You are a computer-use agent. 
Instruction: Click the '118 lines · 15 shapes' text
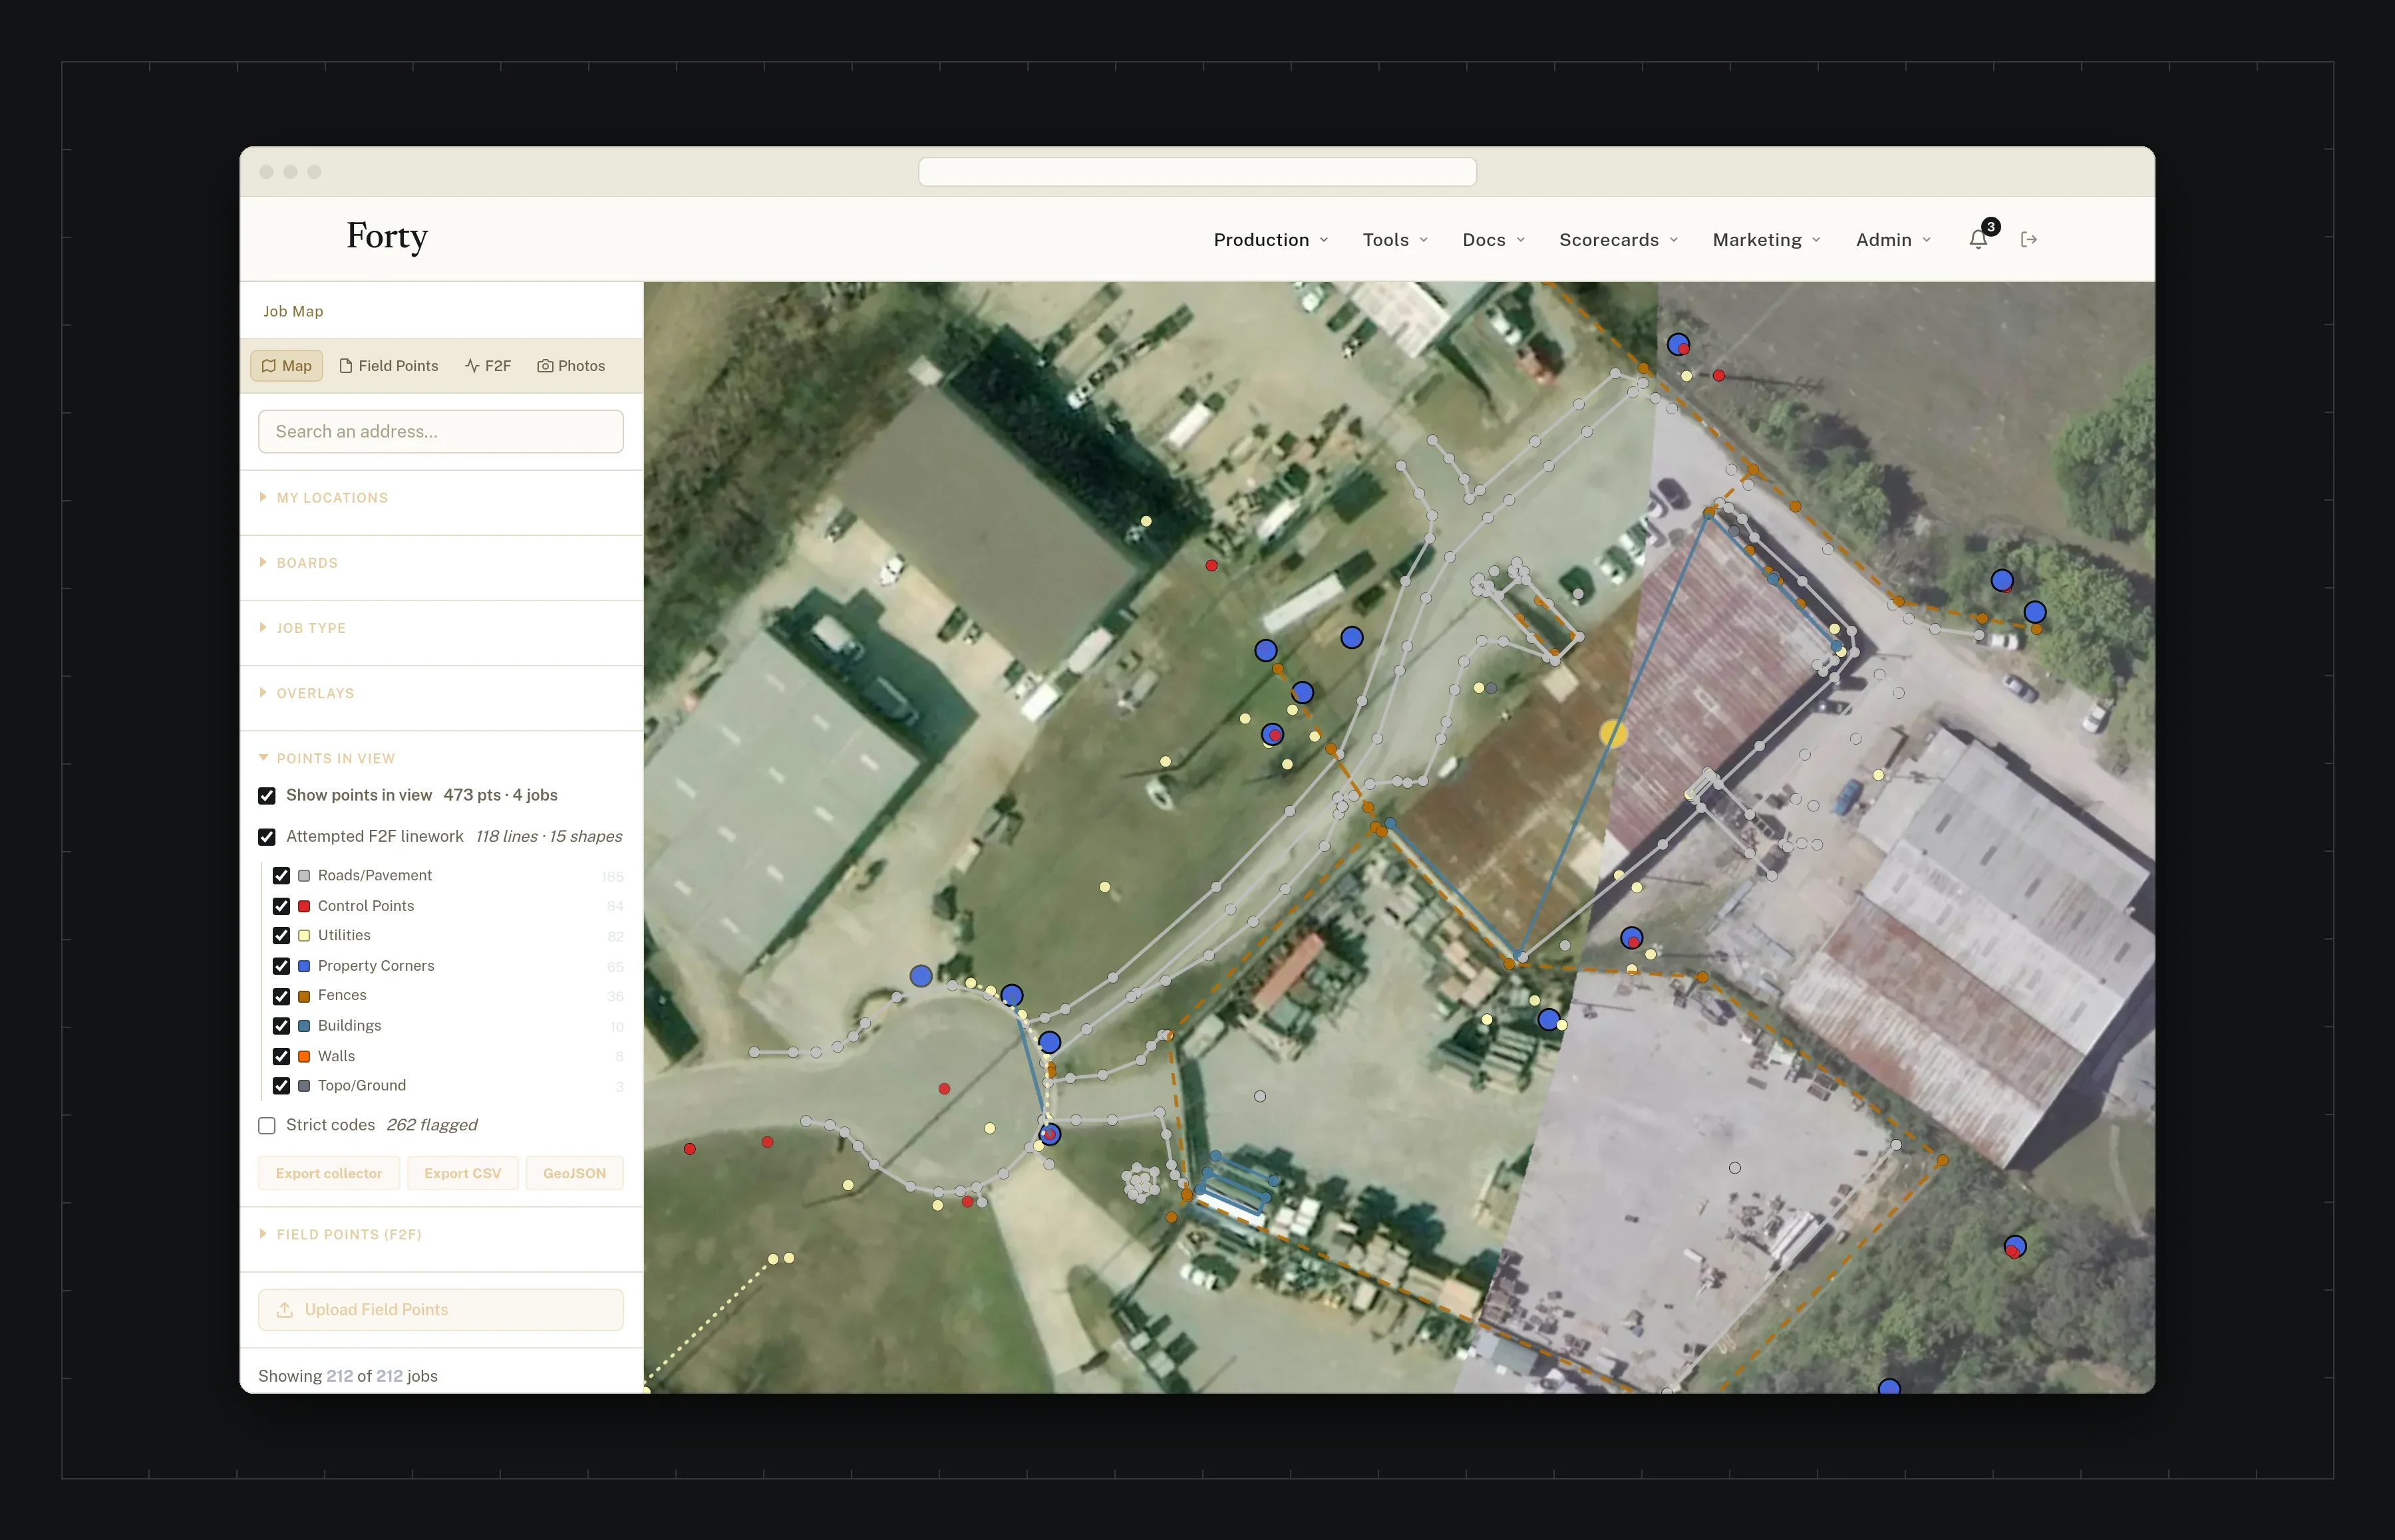click(x=548, y=836)
